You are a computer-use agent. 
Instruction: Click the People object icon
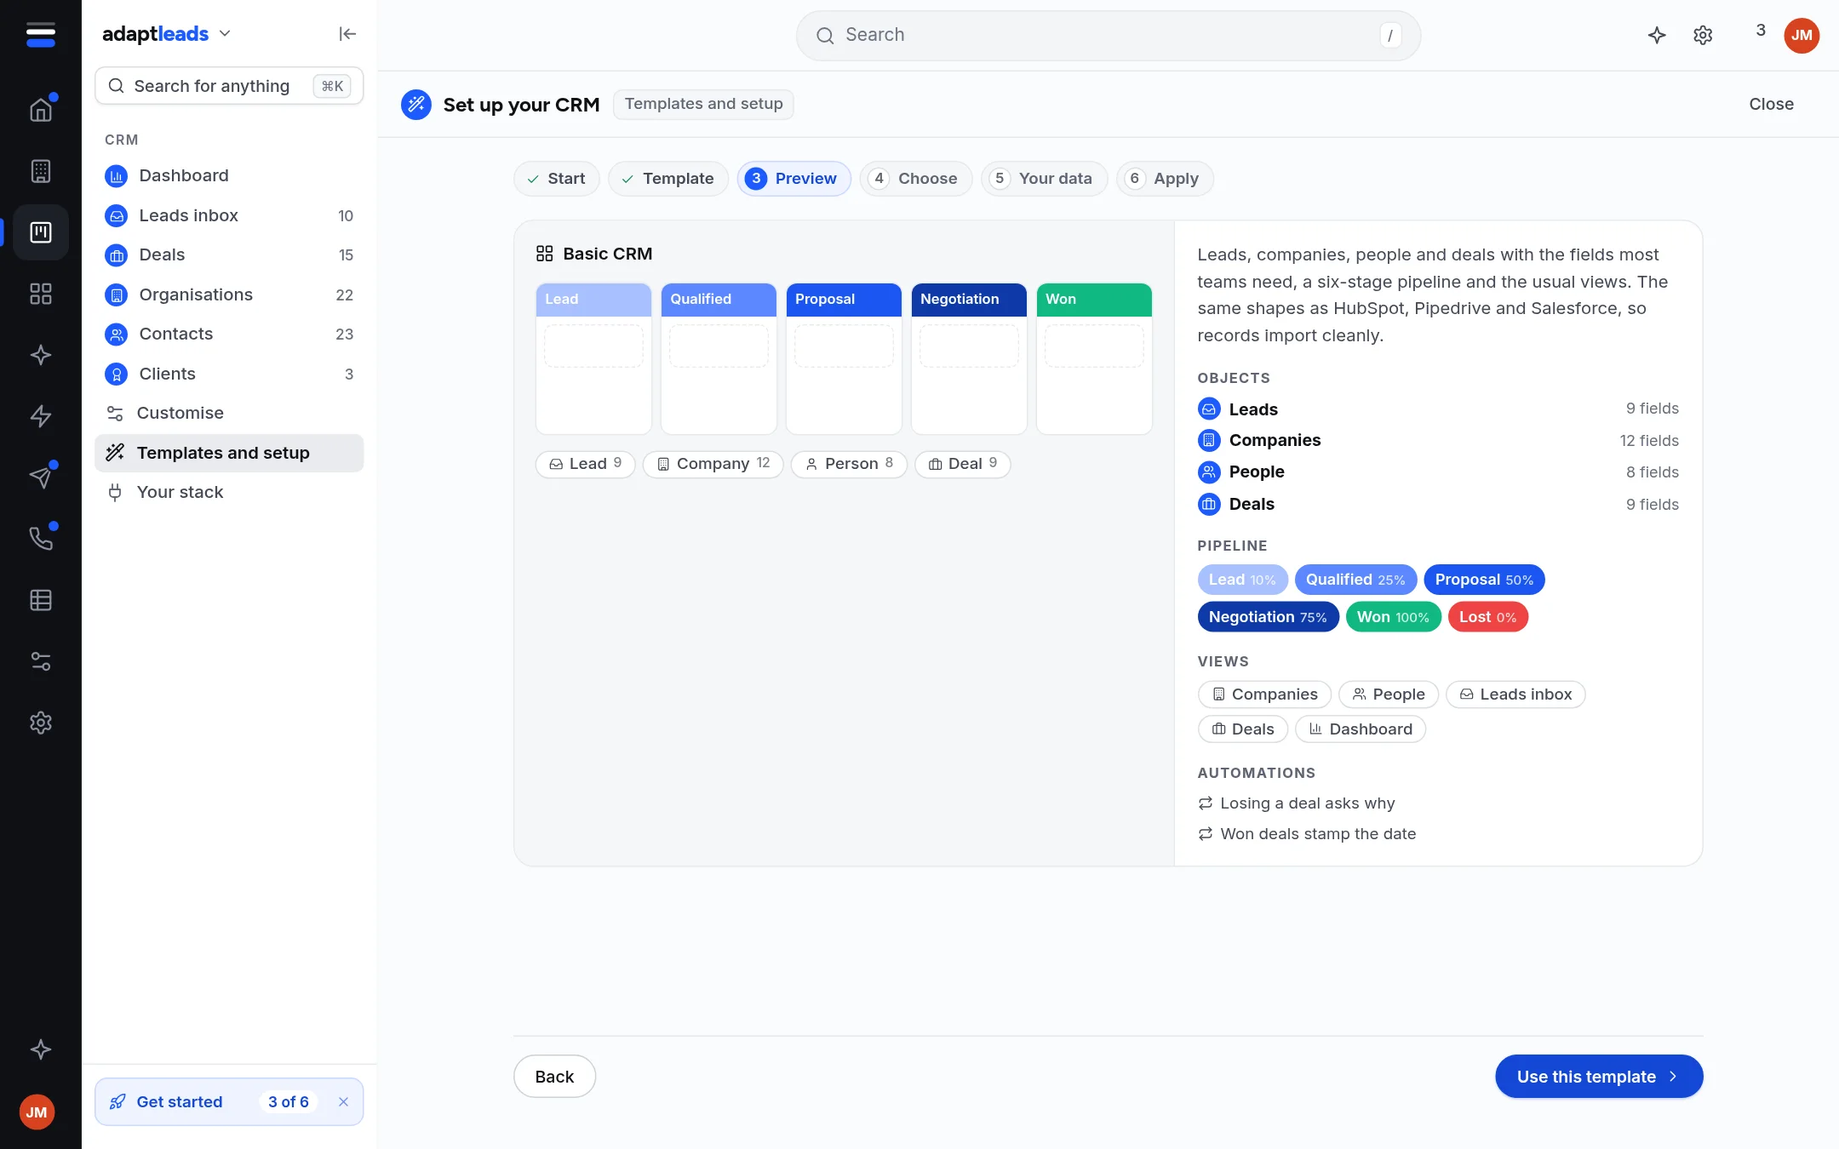1209,472
